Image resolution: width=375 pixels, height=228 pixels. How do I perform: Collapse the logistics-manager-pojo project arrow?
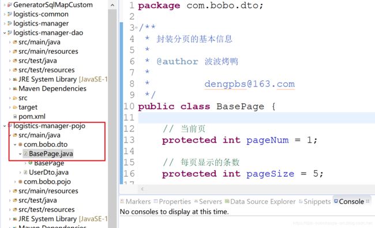pos(5,126)
